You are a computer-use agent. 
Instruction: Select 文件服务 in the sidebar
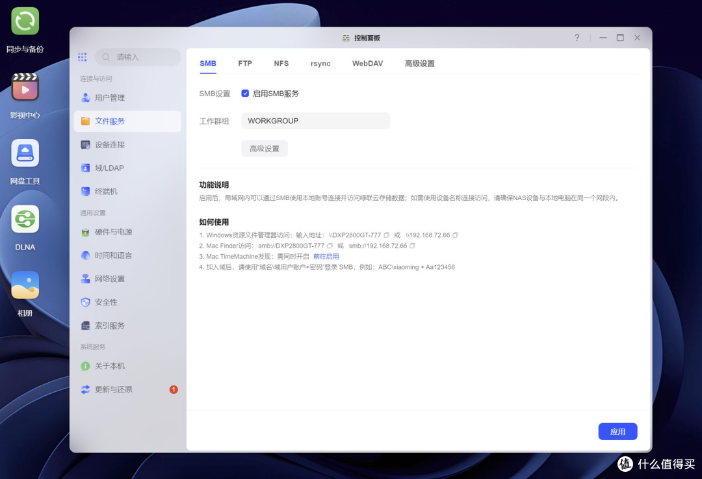point(127,121)
